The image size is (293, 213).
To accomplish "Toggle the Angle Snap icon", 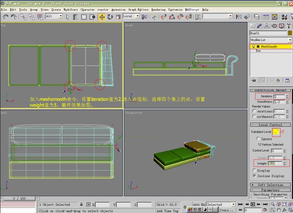I will point(172,17).
